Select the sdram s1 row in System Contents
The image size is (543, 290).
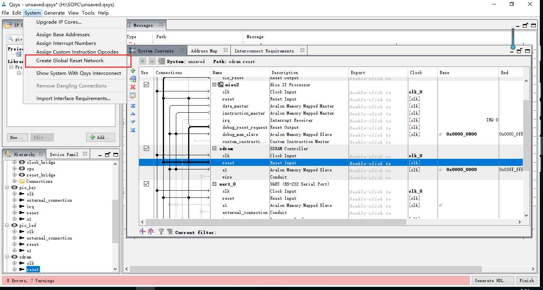331,170
